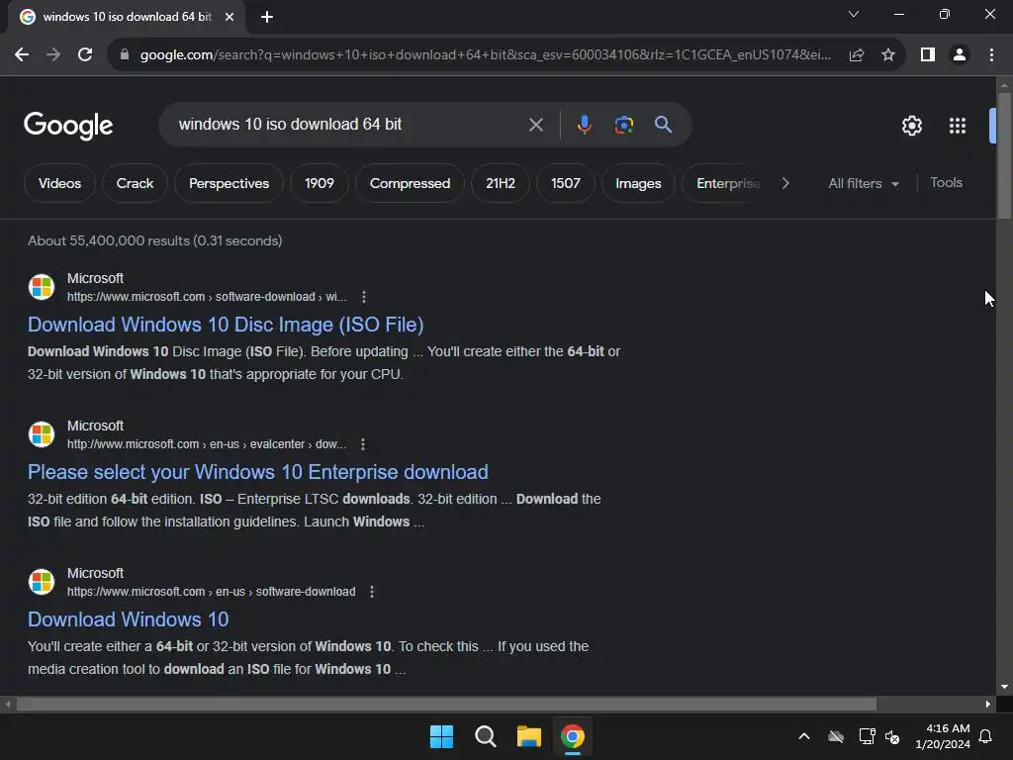The width and height of the screenshot is (1013, 760).
Task: Open the Google apps grid
Action: click(958, 126)
